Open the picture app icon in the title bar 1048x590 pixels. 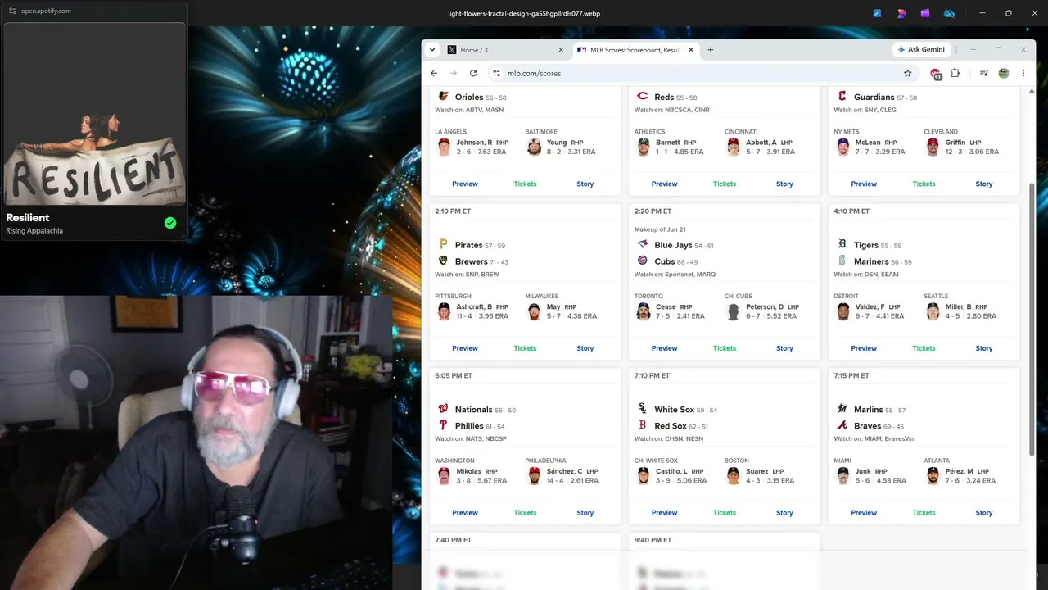[x=877, y=13]
